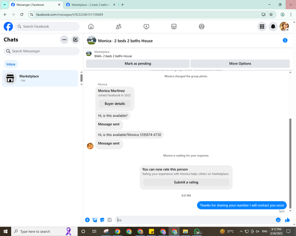The height and width of the screenshot is (236, 296).
Task: Open the listing $940 2 beds 2 baths House
Action: coord(113,56)
